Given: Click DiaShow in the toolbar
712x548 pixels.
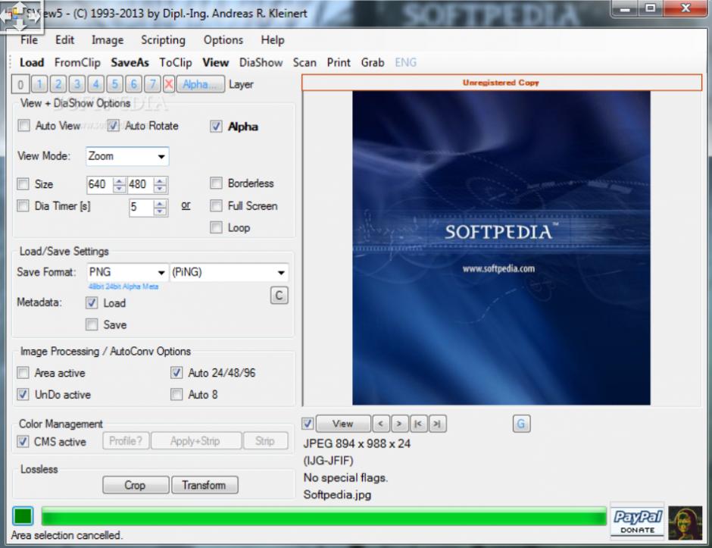Looking at the screenshot, I should [261, 63].
